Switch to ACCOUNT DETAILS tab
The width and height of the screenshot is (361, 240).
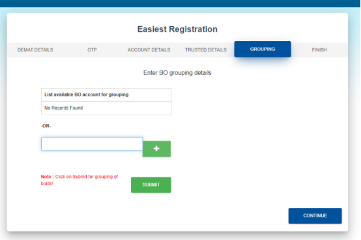point(149,50)
